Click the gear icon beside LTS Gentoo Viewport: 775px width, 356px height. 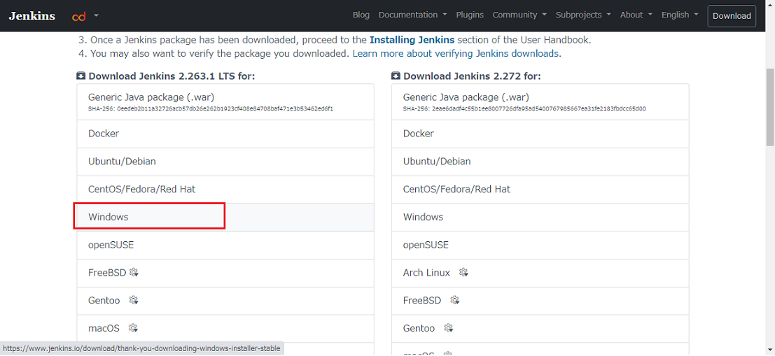pyautogui.click(x=134, y=300)
